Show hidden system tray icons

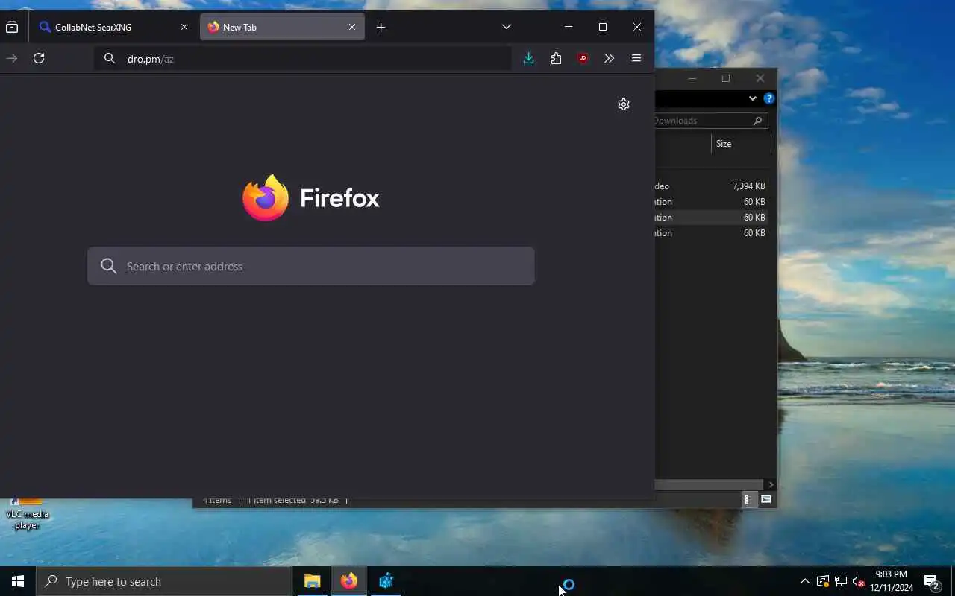pos(804,581)
